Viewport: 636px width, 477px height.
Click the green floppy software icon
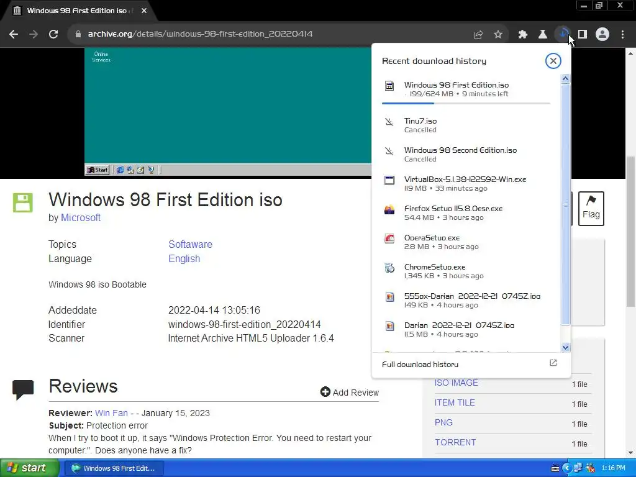(23, 202)
